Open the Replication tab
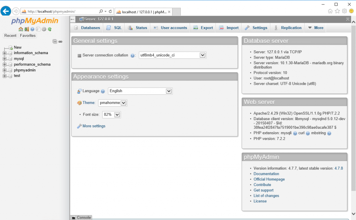The image size is (356, 220). pyautogui.click(x=288, y=28)
